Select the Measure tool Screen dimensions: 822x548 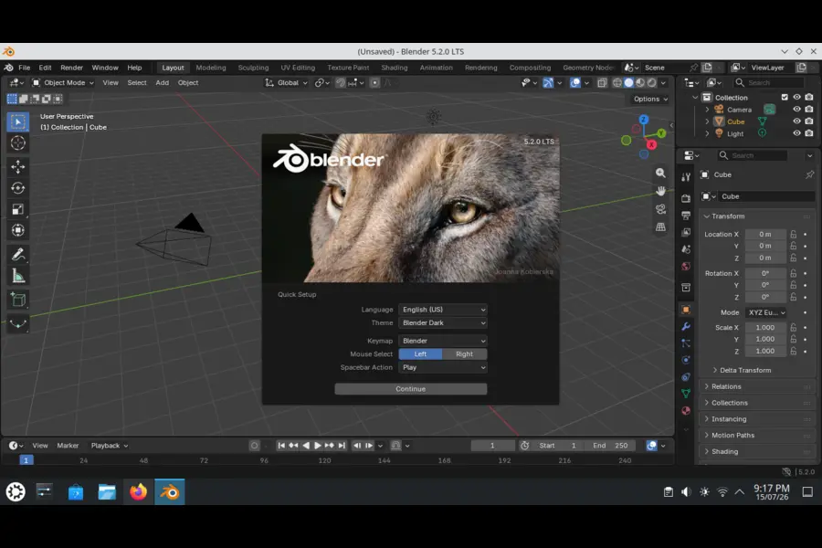pos(18,276)
